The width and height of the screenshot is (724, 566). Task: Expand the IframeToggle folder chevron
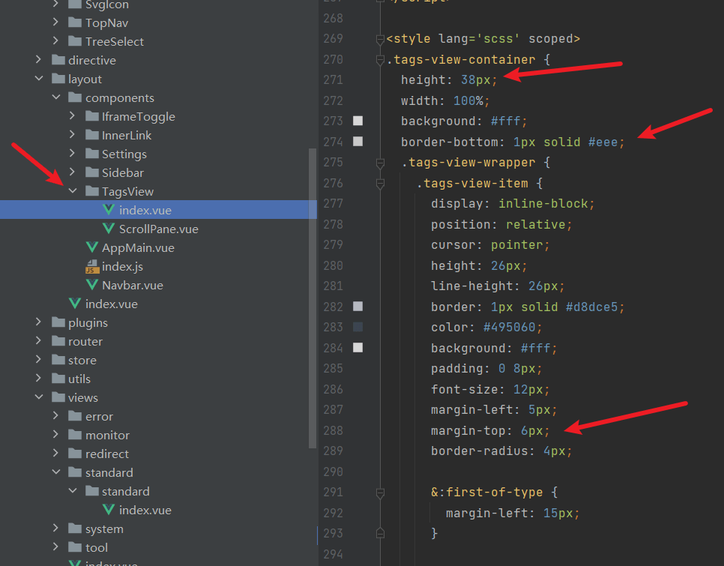tap(72, 115)
